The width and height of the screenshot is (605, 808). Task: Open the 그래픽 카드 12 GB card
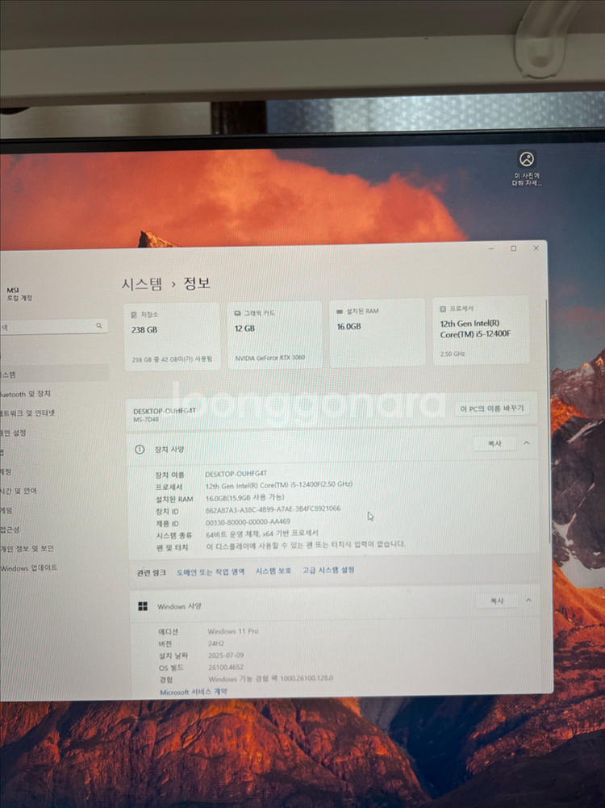coord(274,335)
